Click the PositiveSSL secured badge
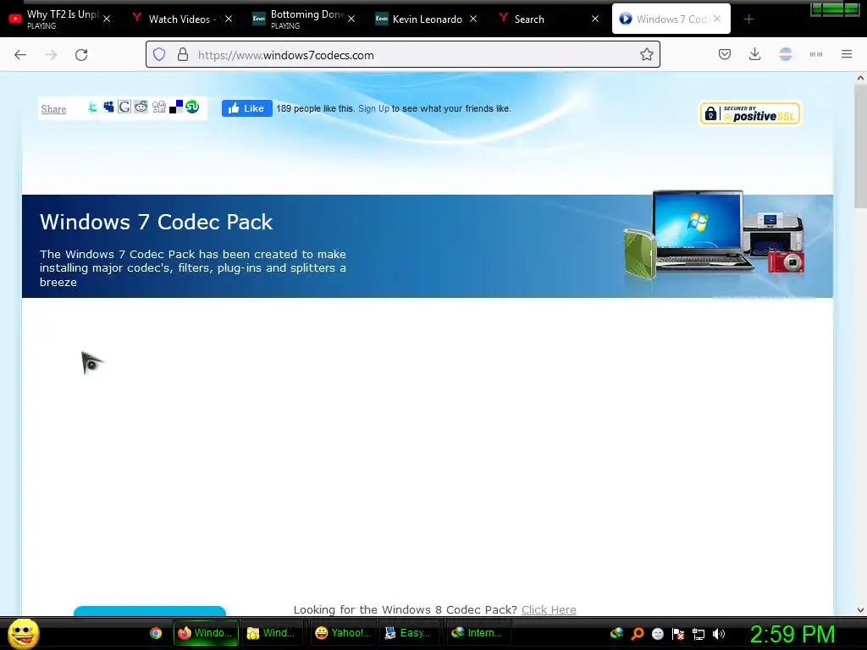The image size is (867, 650). tap(750, 114)
